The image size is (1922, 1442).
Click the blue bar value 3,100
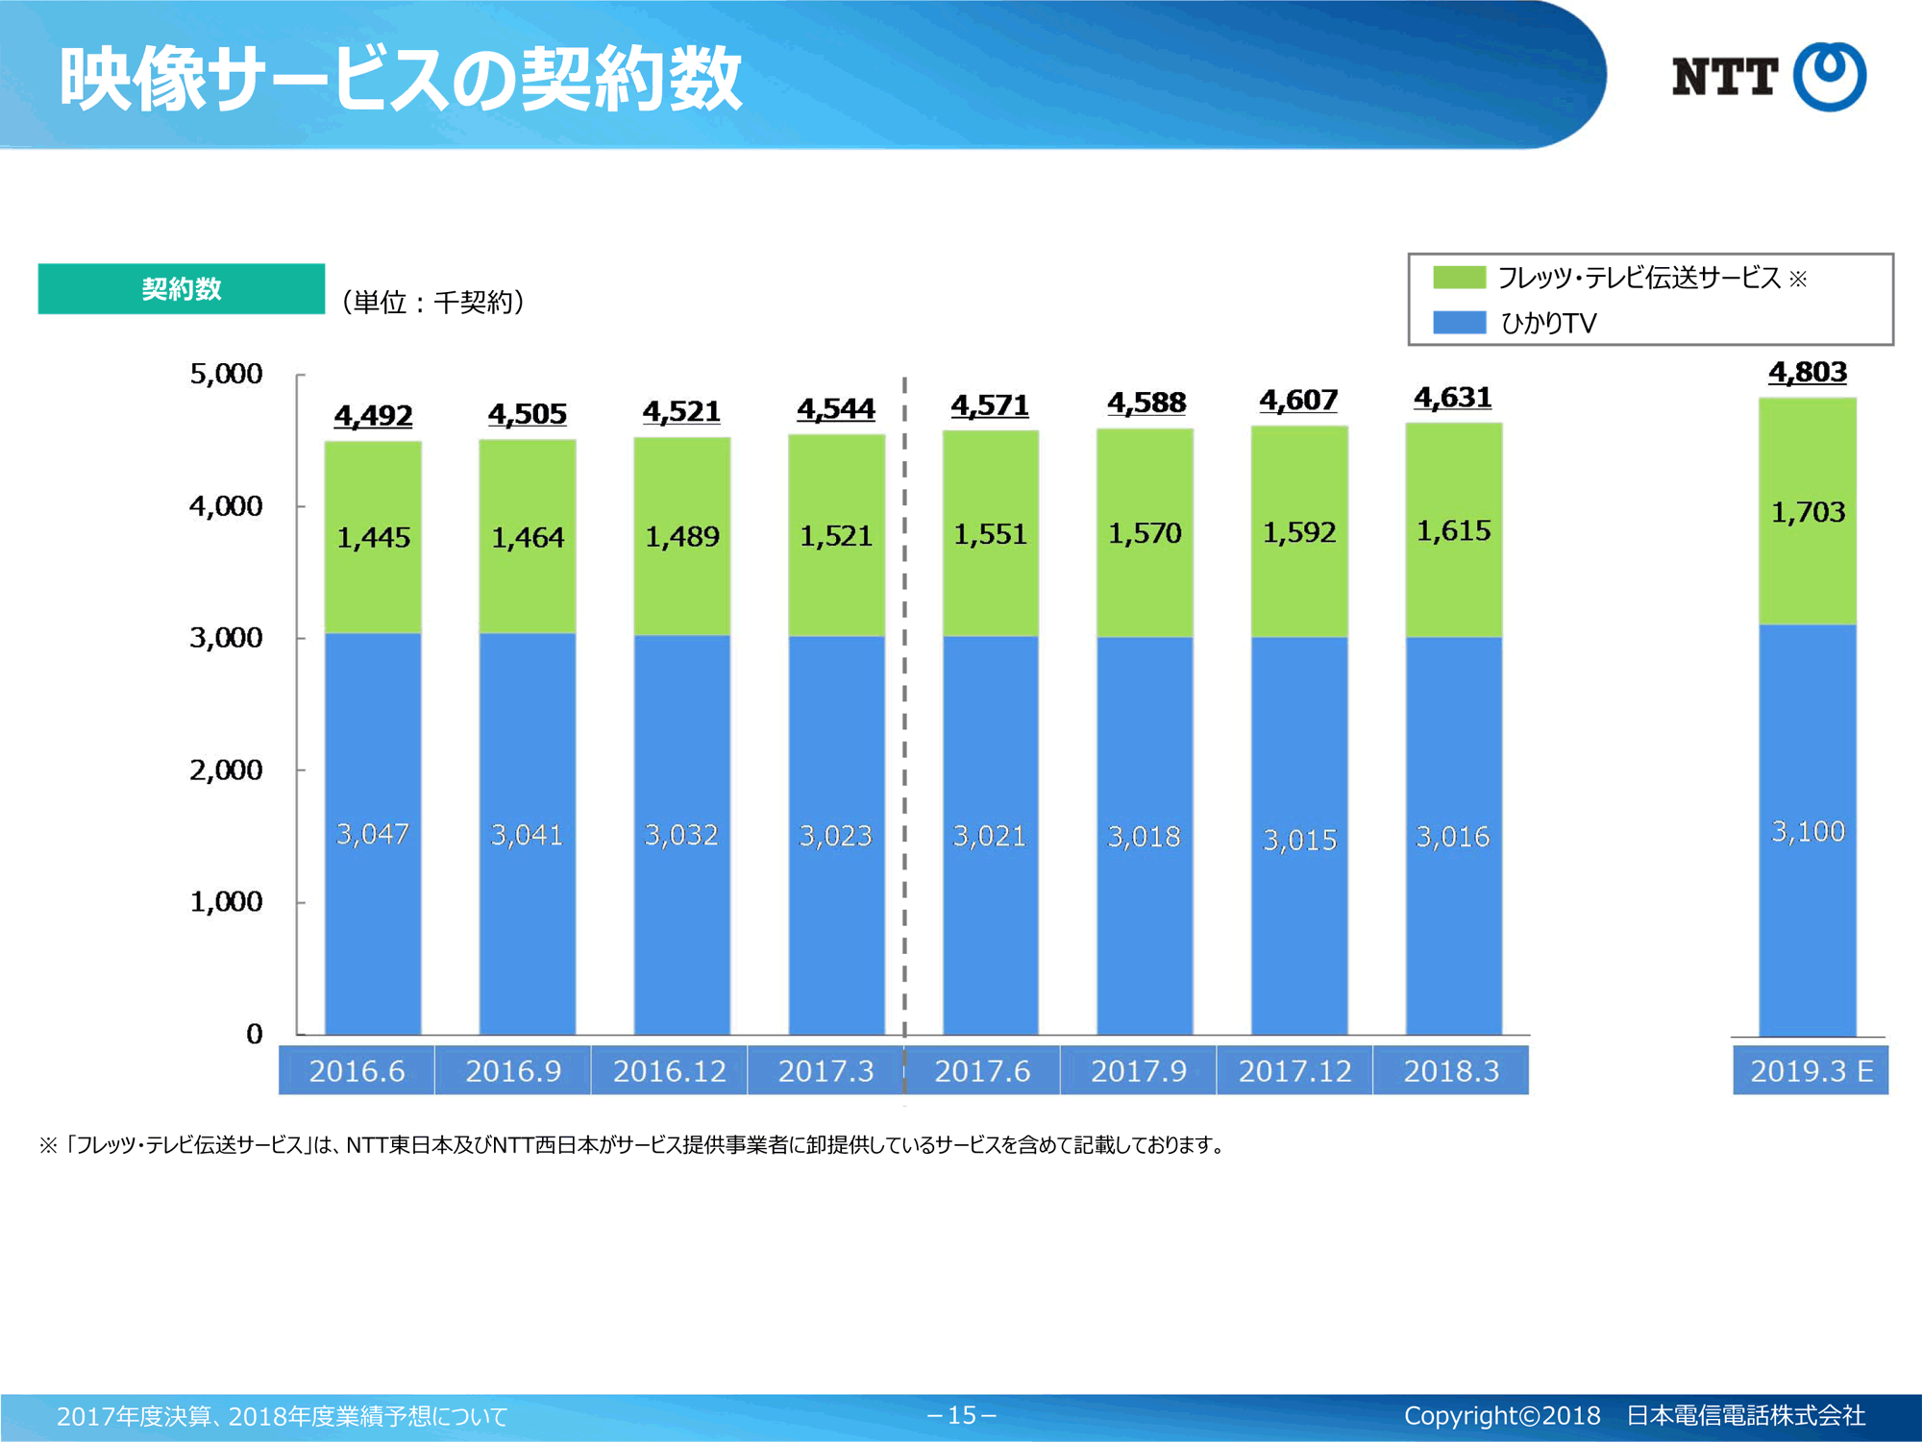[1809, 831]
